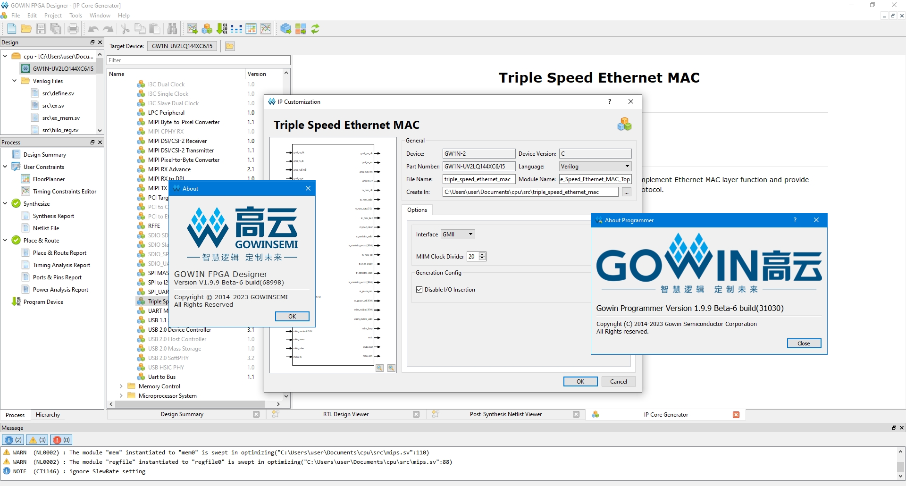This screenshot has height=486, width=906.
Task: Click the browse button beside Create In
Action: (626, 192)
